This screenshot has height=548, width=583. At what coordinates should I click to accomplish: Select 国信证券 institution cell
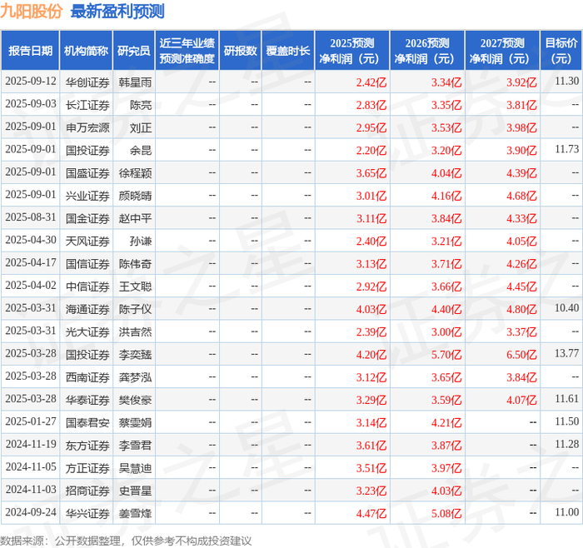(x=87, y=264)
